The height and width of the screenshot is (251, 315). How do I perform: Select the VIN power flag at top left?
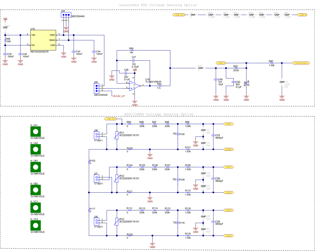tap(5, 19)
